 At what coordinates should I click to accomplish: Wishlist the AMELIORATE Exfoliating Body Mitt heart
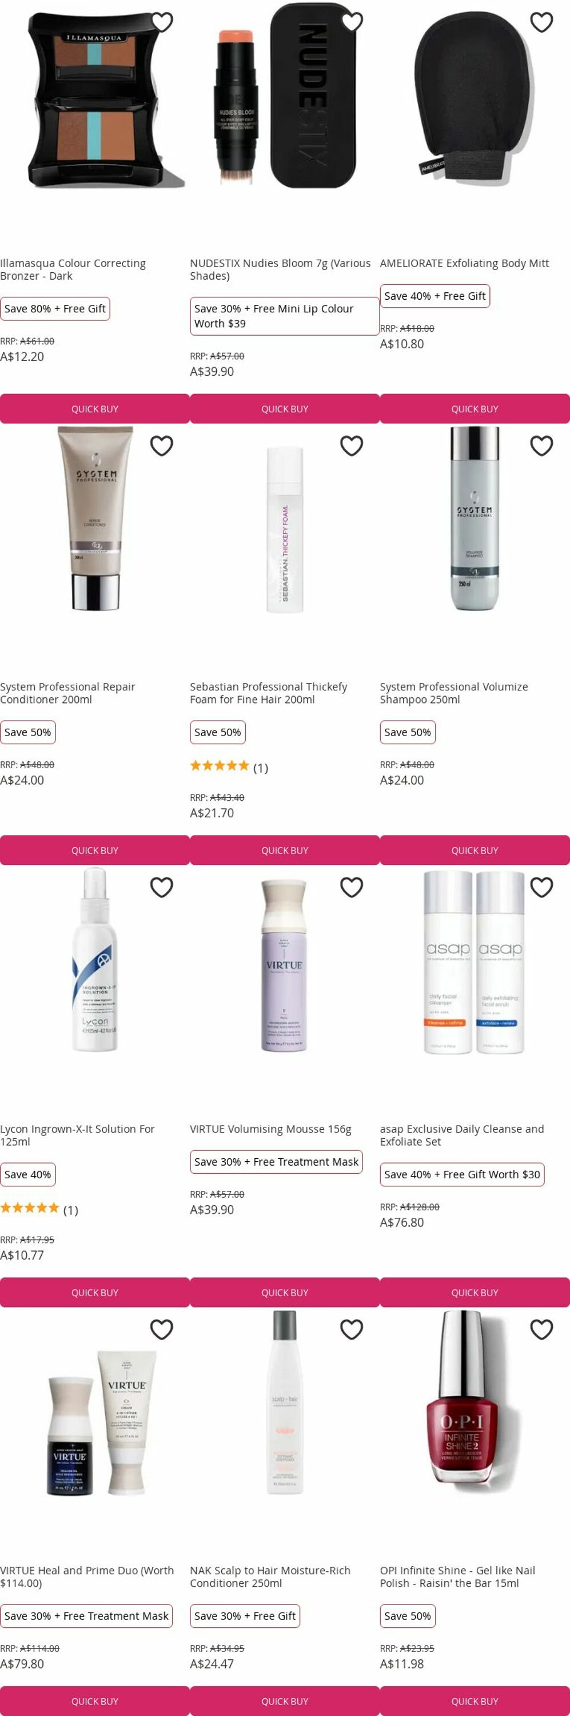[x=541, y=22]
